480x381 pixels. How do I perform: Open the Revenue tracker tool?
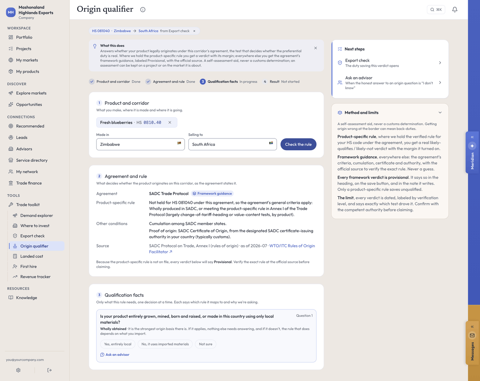point(37,277)
